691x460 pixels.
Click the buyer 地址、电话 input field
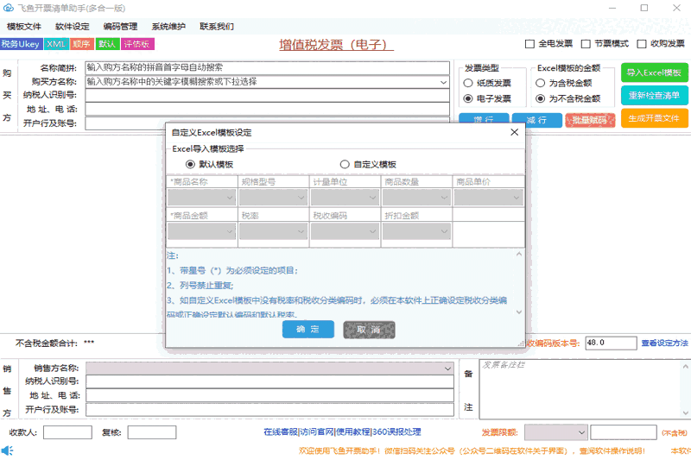267,109
